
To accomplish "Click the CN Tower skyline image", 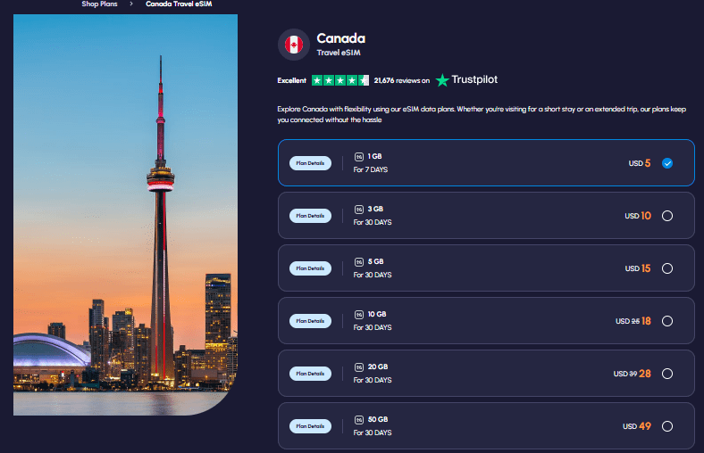I will [125, 214].
